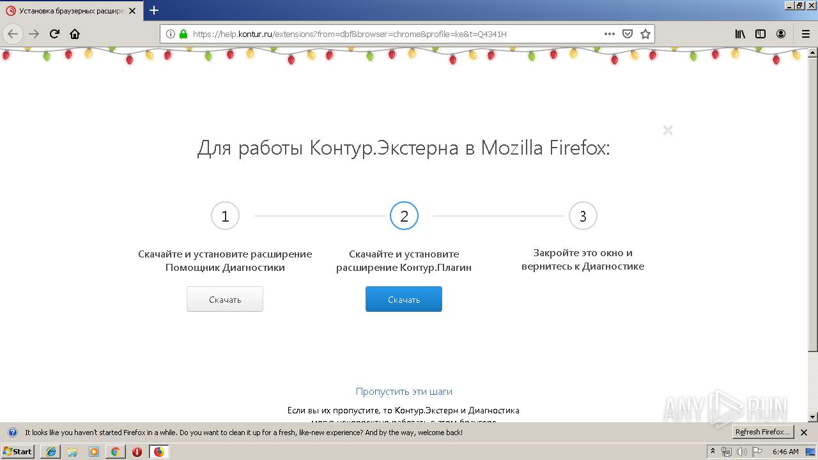The width and height of the screenshot is (818, 460).
Task: Show sidebars icon in toolbar
Action: (760, 34)
